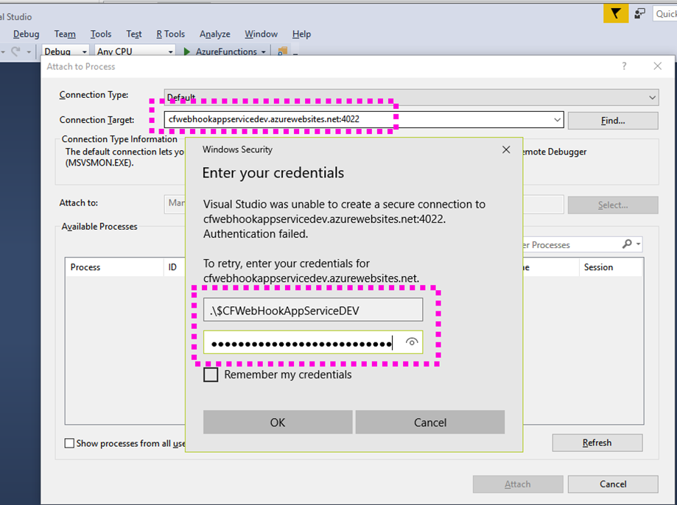
Task: Click Cancel in Windows Security dialog
Action: tap(430, 422)
